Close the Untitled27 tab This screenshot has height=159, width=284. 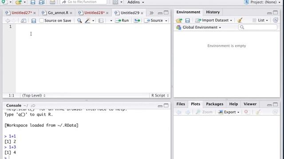(35, 13)
